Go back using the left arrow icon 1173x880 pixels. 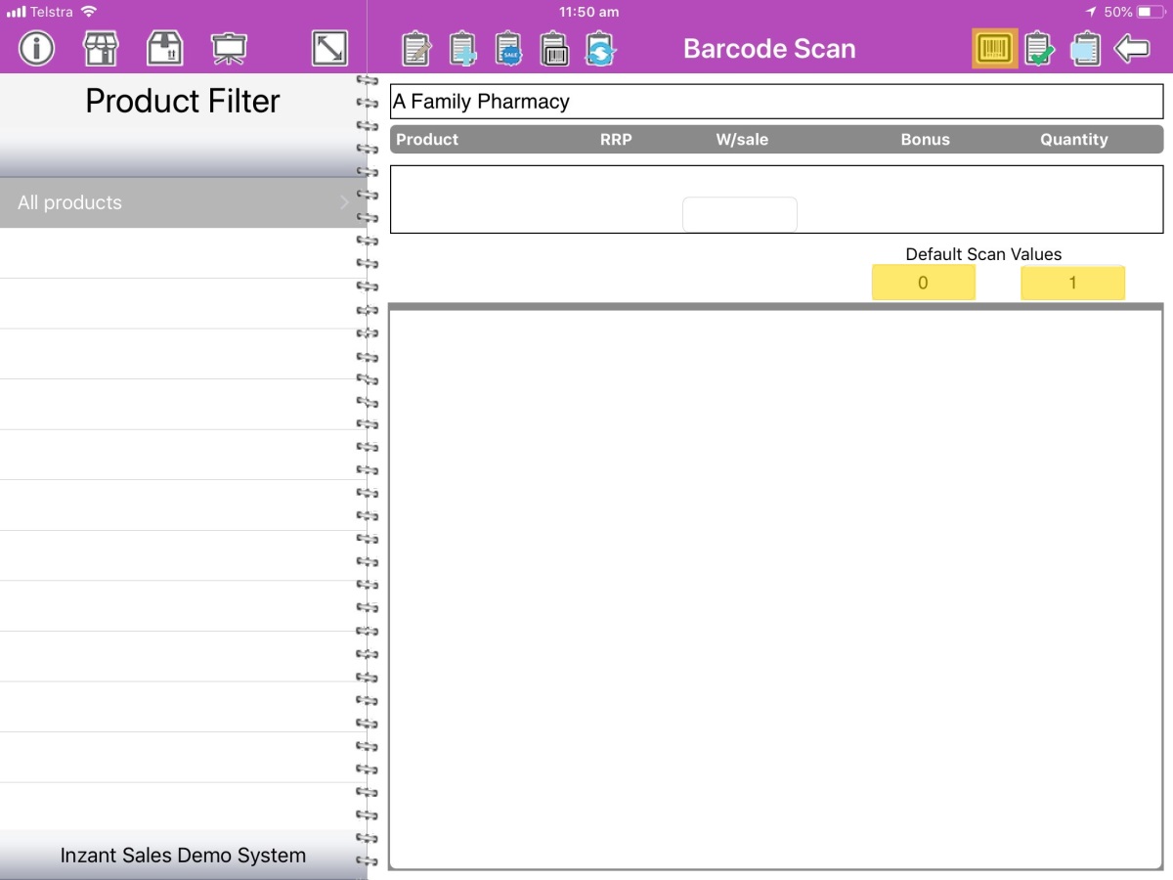pyautogui.click(x=1132, y=49)
